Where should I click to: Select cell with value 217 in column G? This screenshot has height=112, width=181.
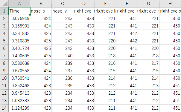149,63
